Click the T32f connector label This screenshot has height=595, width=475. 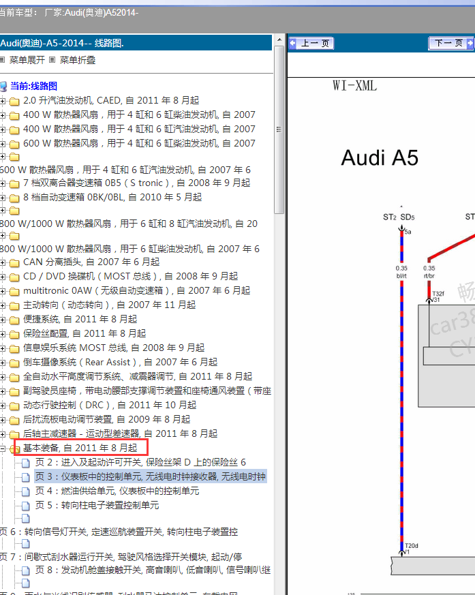(438, 294)
